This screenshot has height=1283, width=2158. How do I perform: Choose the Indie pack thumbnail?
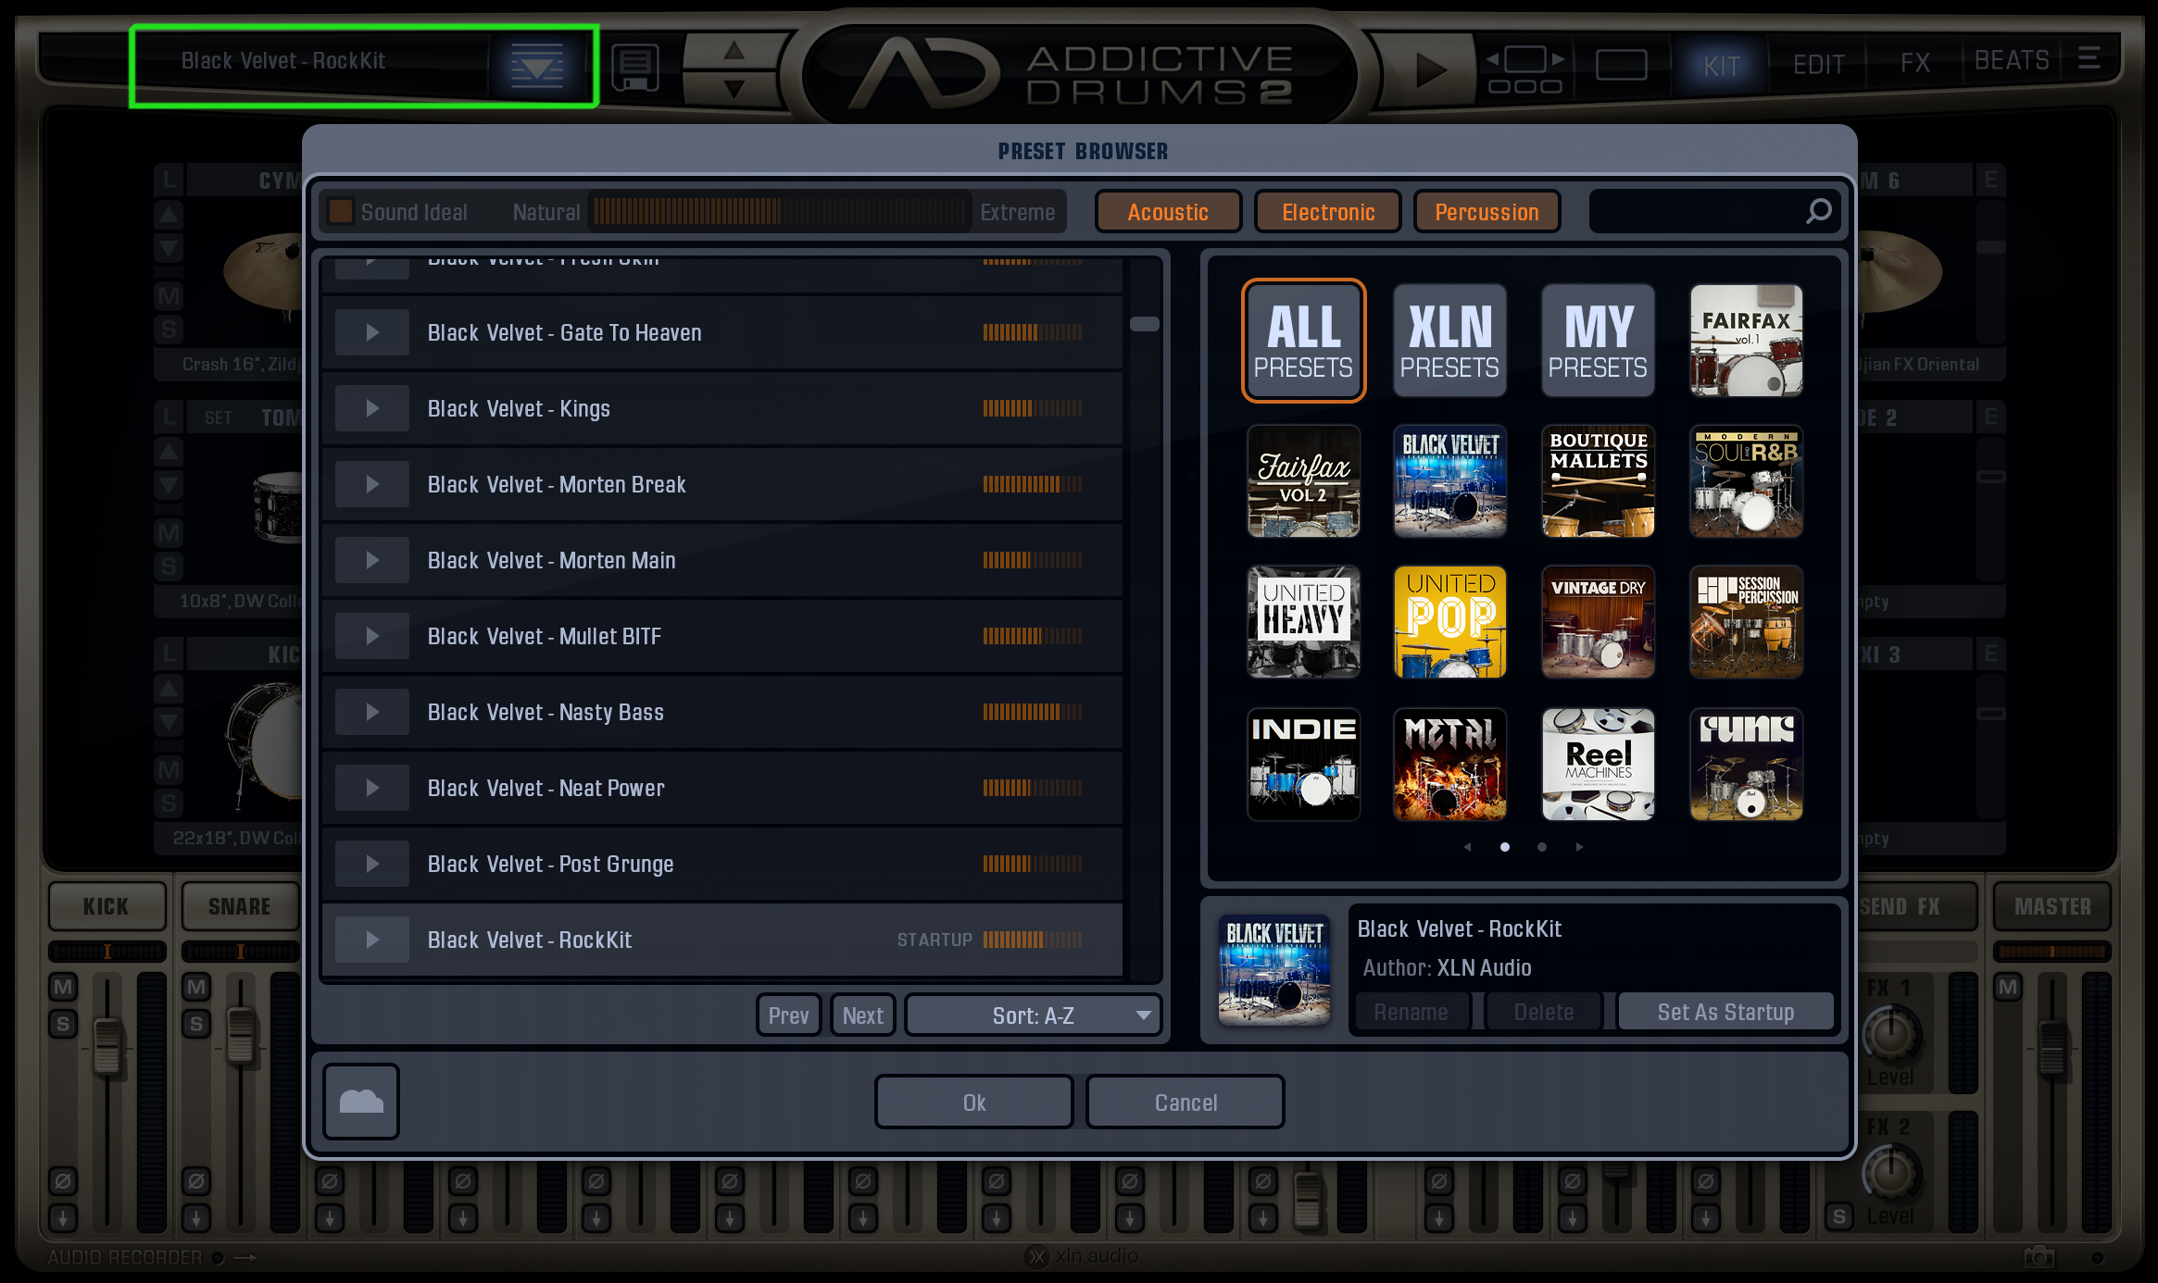(1303, 765)
